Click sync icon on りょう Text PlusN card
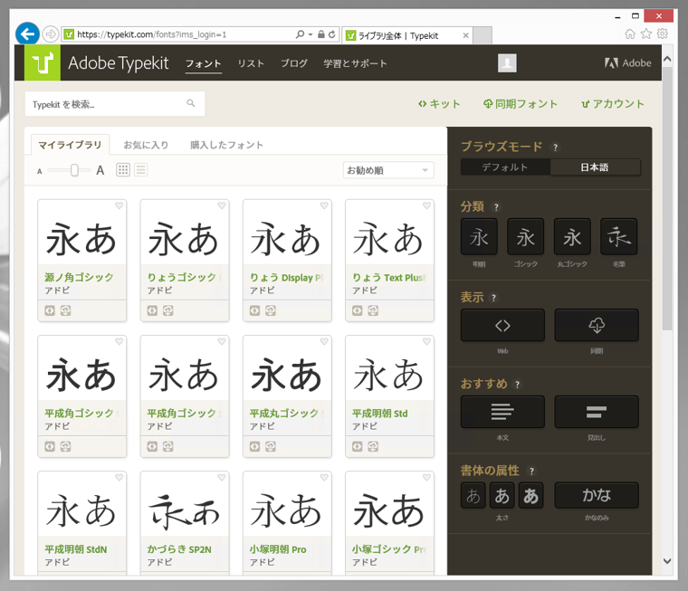688x591 pixels. [x=373, y=310]
